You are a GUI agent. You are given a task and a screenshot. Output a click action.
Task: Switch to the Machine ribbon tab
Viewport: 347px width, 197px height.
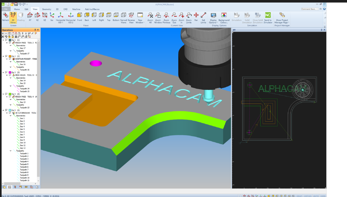click(x=76, y=9)
